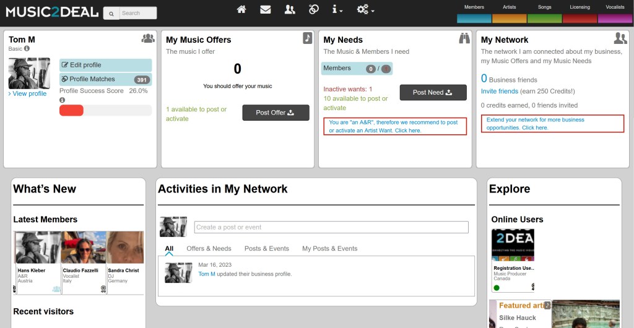Open Claudio Fazzelli's member thumbnail

[x=84, y=248]
